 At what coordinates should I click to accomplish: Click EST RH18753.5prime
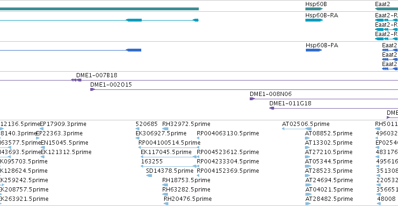tap(186, 181)
